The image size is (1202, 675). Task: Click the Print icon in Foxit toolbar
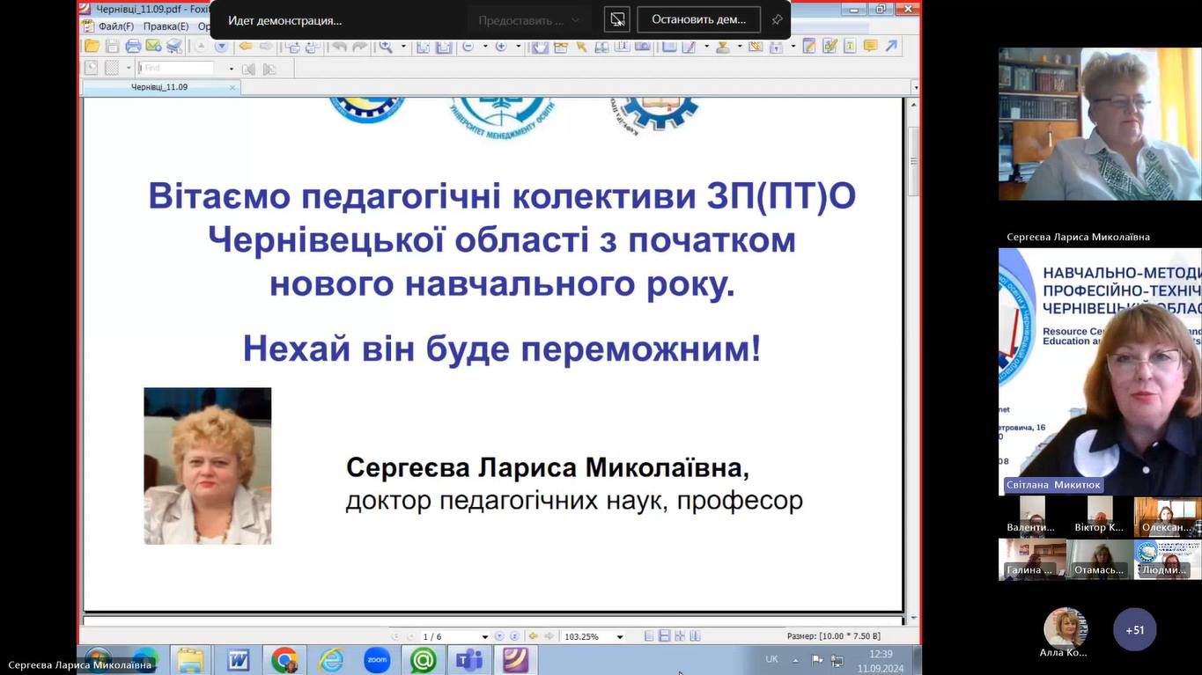click(133, 47)
